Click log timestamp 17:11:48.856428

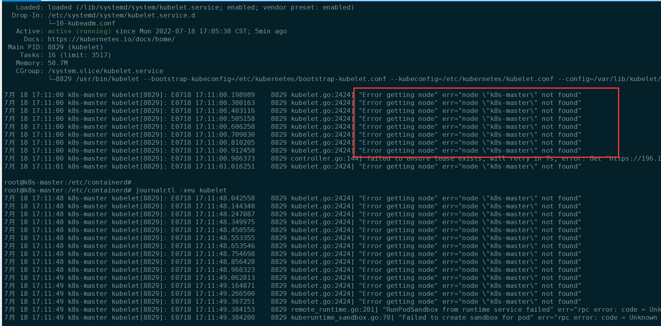pos(225,262)
